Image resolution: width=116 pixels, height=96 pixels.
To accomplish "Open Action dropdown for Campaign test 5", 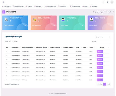I will [100, 59].
